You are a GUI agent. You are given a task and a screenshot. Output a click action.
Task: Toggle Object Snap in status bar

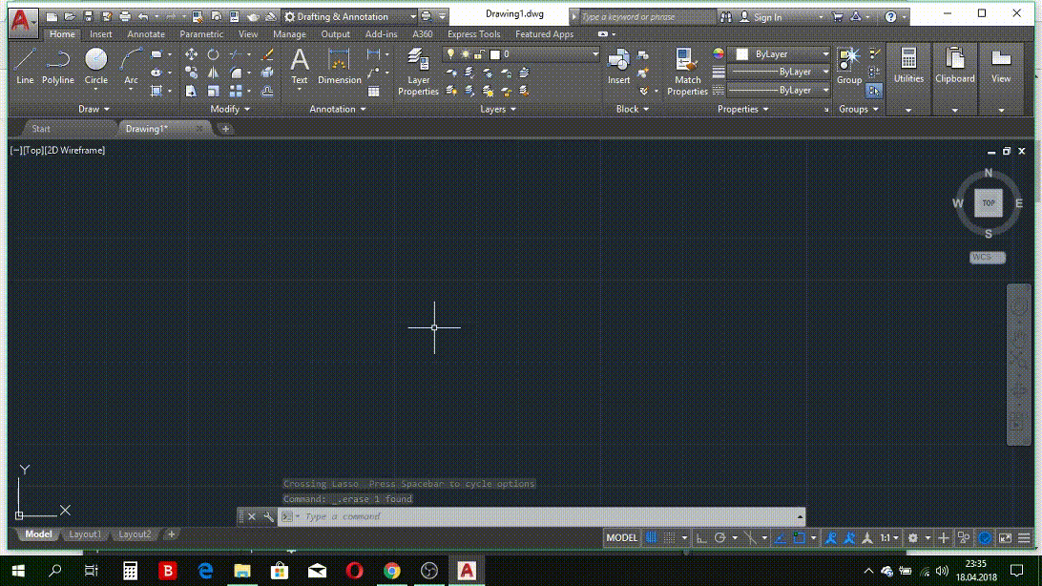click(x=799, y=537)
